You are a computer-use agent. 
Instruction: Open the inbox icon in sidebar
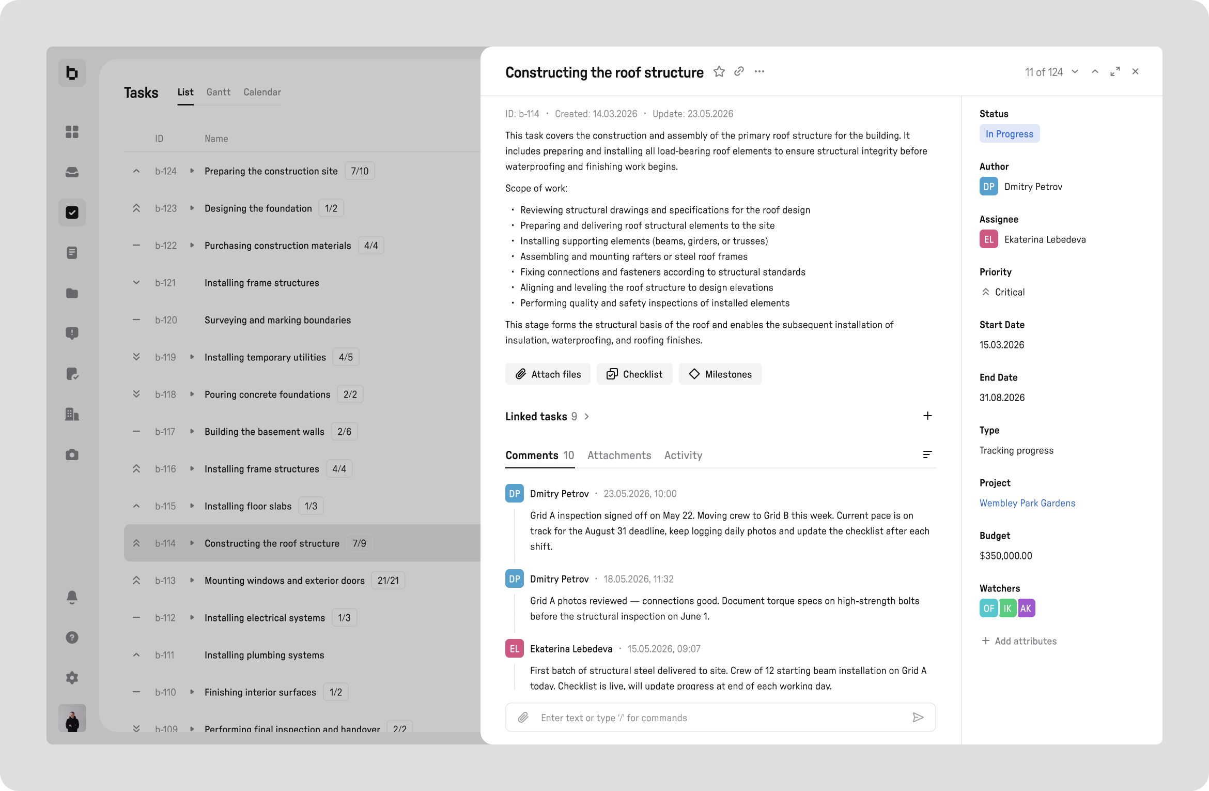pos(72,172)
